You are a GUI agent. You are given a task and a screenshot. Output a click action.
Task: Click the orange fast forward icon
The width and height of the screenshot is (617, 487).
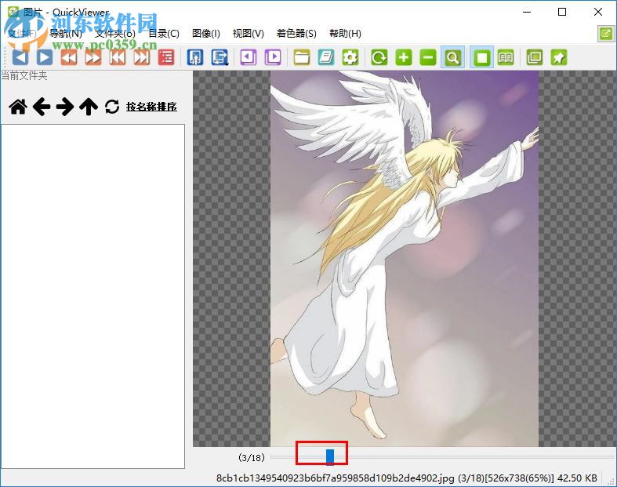[93, 57]
